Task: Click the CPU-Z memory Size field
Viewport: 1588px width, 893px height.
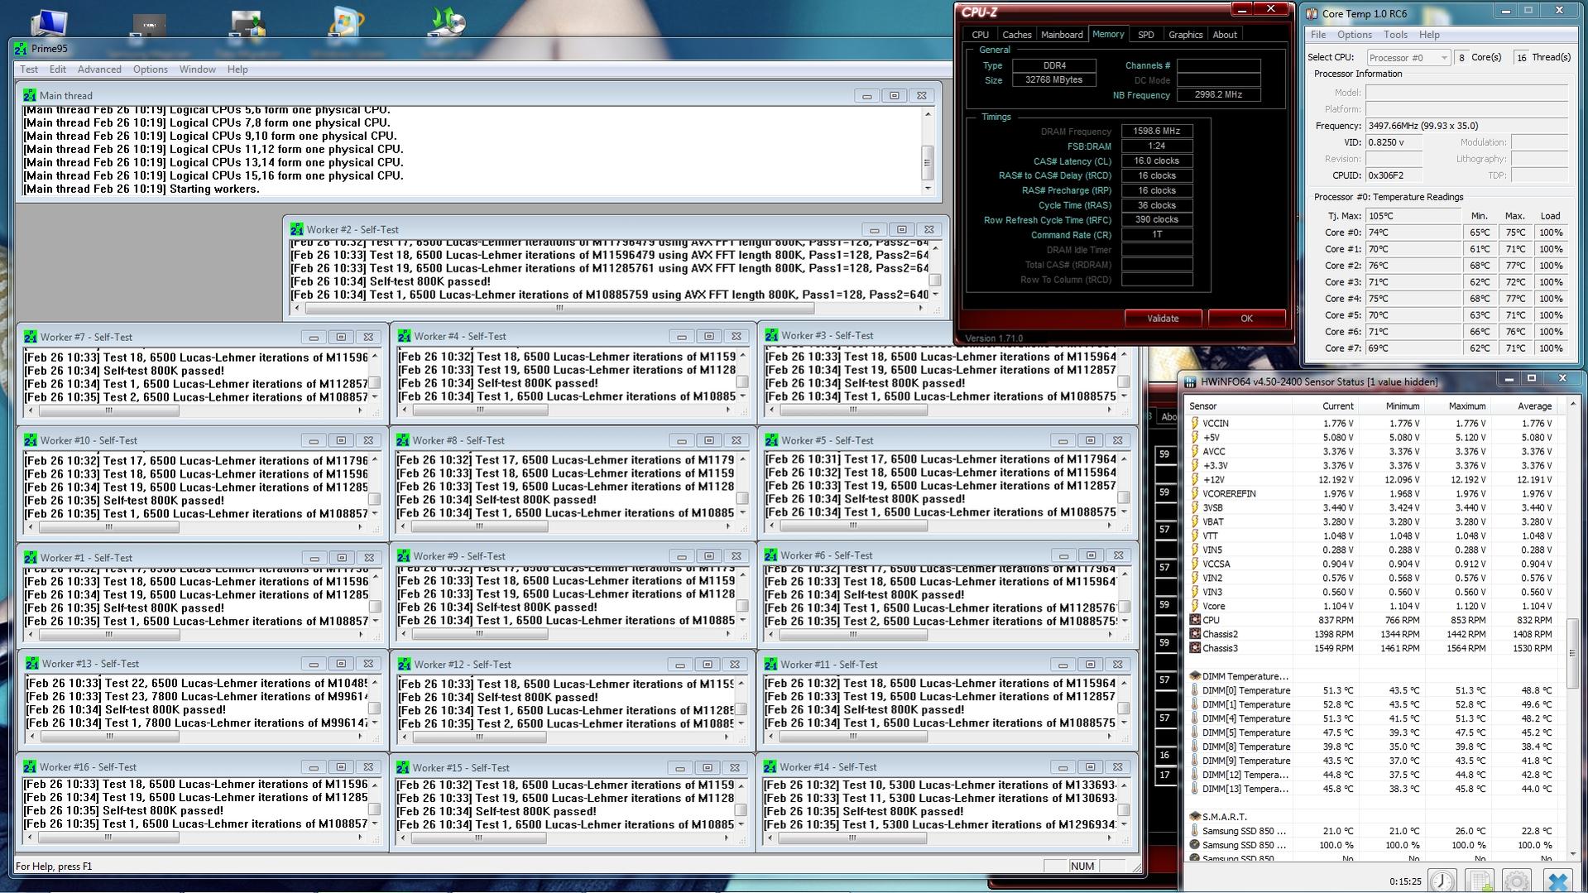Action: click(1054, 80)
